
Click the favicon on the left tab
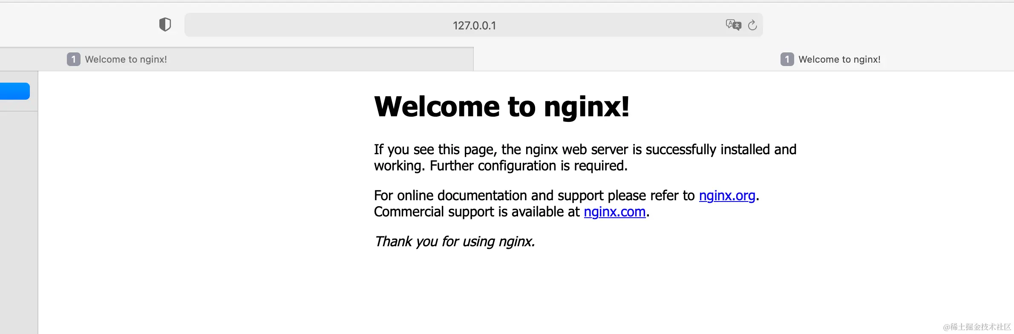(73, 59)
